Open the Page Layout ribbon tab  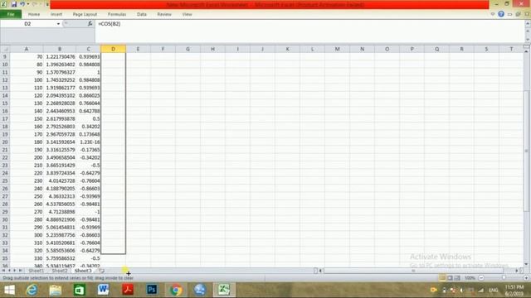85,14
